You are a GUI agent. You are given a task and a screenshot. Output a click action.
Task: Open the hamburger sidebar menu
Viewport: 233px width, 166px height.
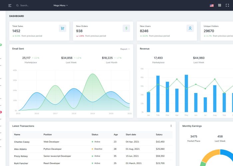(10, 6)
